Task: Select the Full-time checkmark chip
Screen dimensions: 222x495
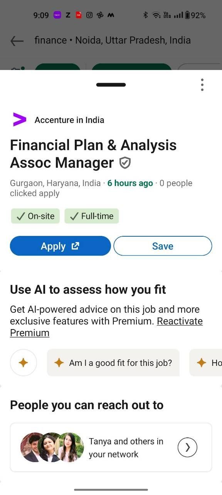Action: click(x=92, y=216)
